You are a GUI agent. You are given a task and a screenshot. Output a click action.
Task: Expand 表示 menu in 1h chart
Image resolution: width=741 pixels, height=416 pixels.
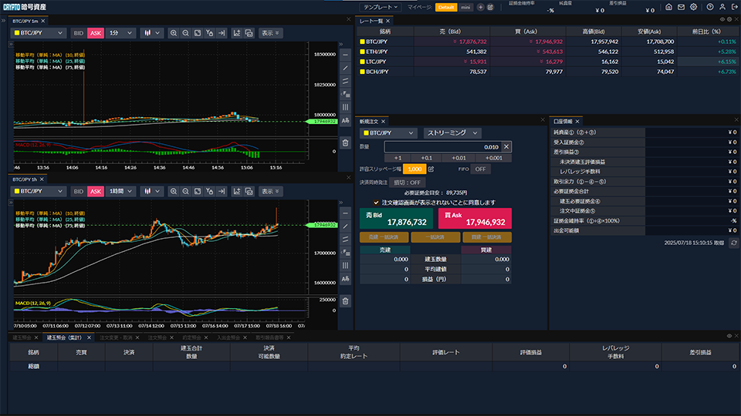pyautogui.click(x=270, y=191)
